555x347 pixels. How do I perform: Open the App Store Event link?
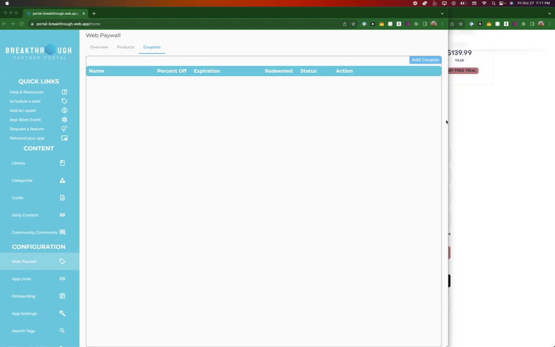coord(25,120)
